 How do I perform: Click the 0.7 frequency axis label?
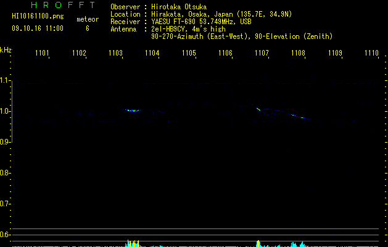pos(5,204)
